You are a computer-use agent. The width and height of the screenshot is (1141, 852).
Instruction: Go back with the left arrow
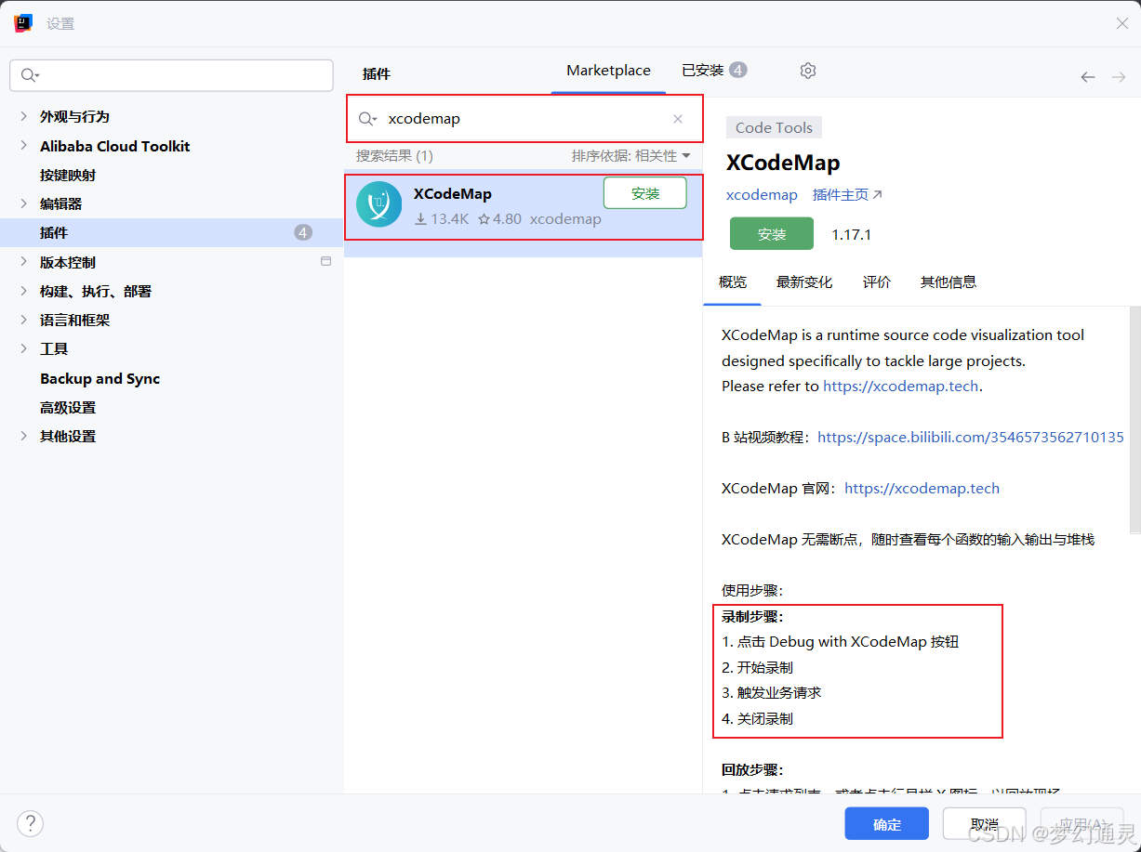point(1087,77)
